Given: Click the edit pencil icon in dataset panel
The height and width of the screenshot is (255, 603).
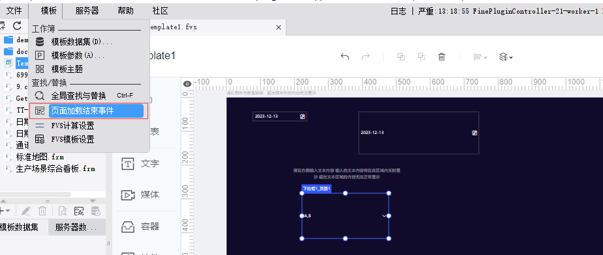Looking at the screenshot, I should click(25, 211).
